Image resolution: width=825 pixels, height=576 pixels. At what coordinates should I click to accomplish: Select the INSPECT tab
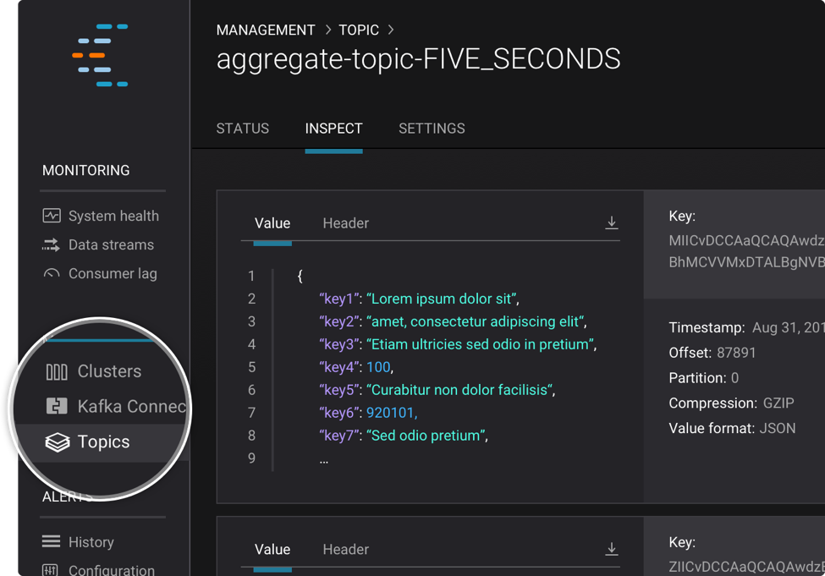(x=333, y=129)
